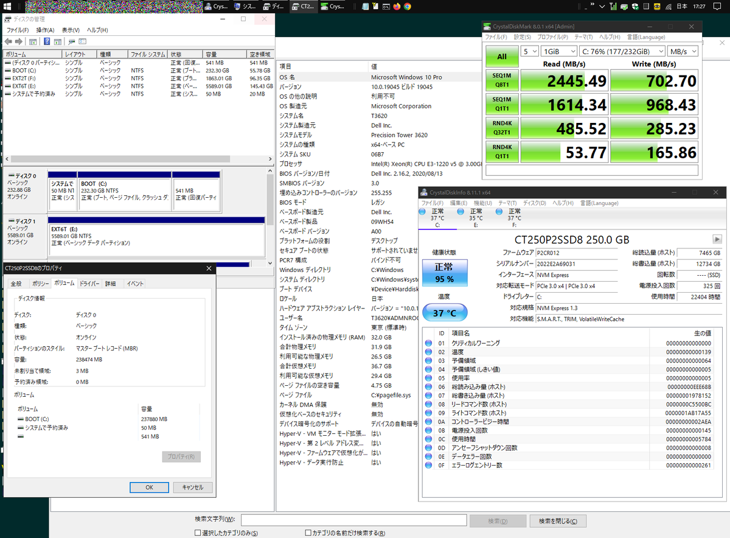730x538 pixels.
Task: Run the 'SEQ1M Q1T1' test
Action: tap(502, 105)
